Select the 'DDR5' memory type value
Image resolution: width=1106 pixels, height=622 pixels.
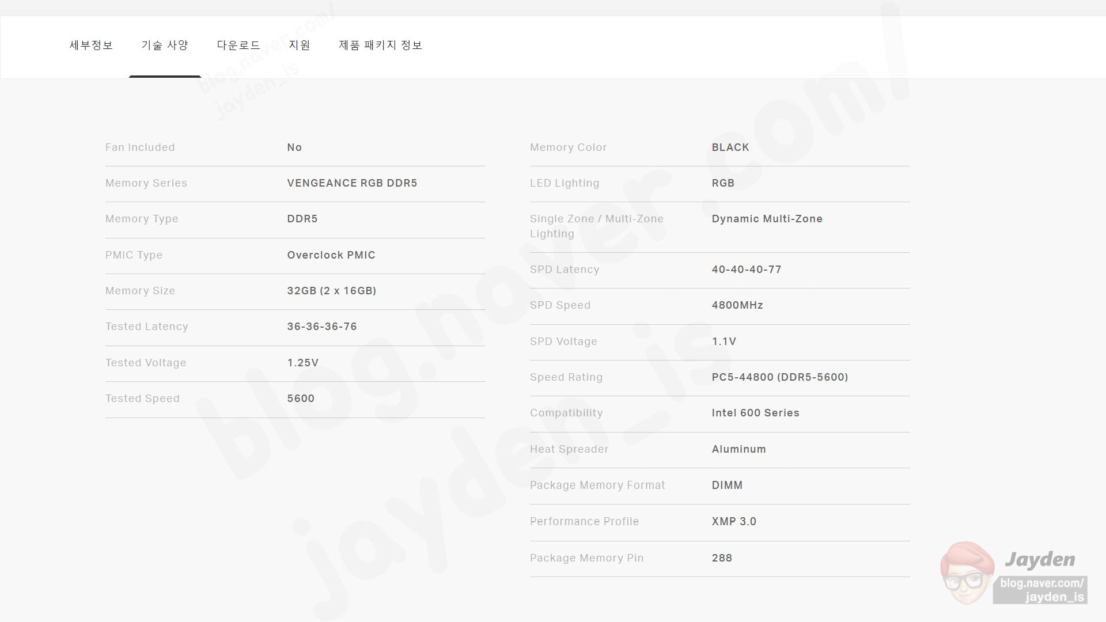pyautogui.click(x=302, y=219)
